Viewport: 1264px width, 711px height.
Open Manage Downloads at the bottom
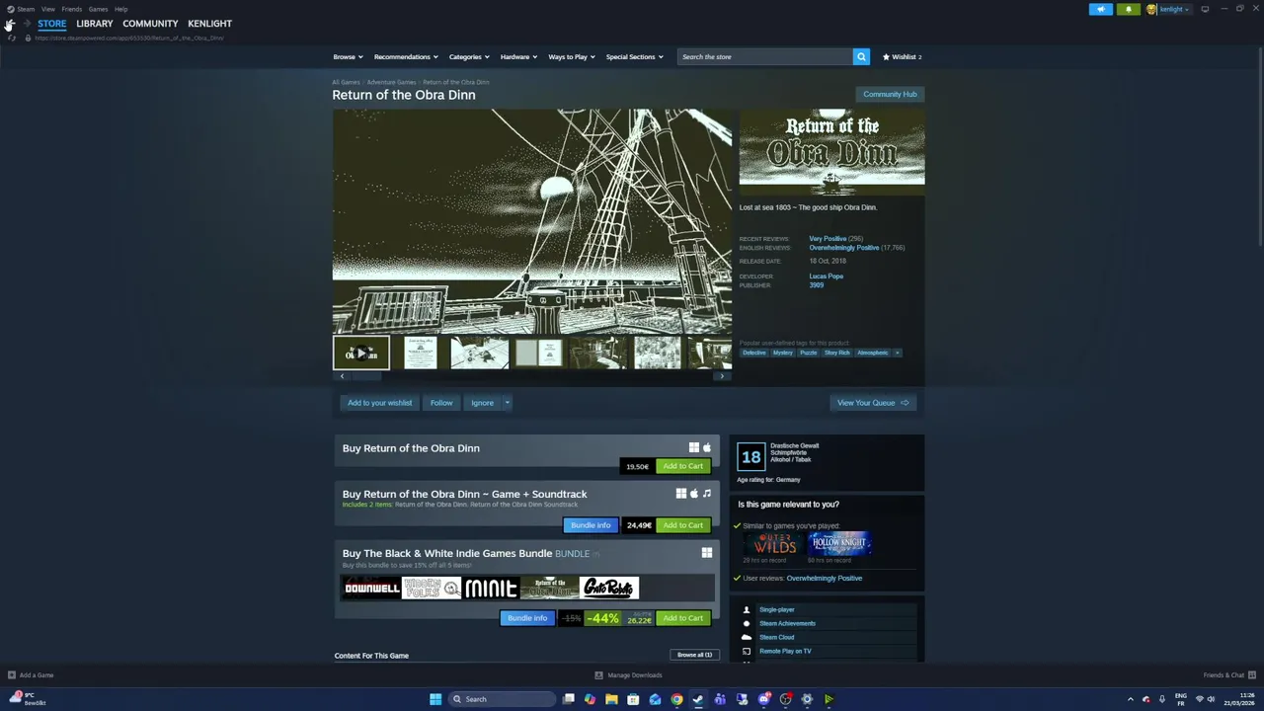[x=628, y=674]
